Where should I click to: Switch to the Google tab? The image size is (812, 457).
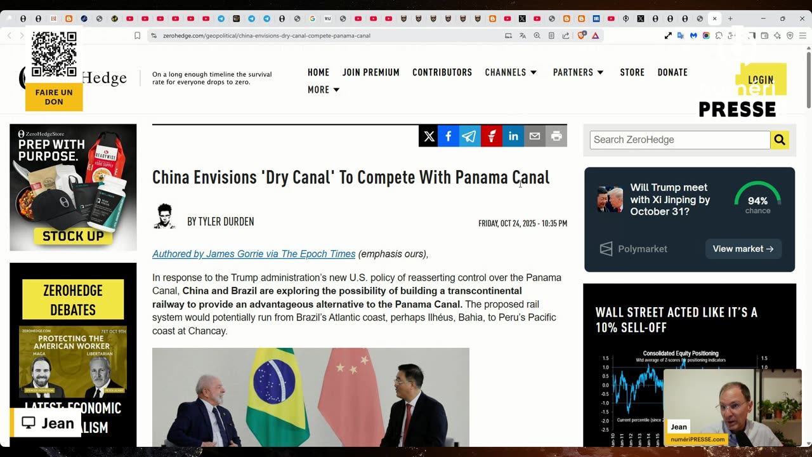coord(313,18)
